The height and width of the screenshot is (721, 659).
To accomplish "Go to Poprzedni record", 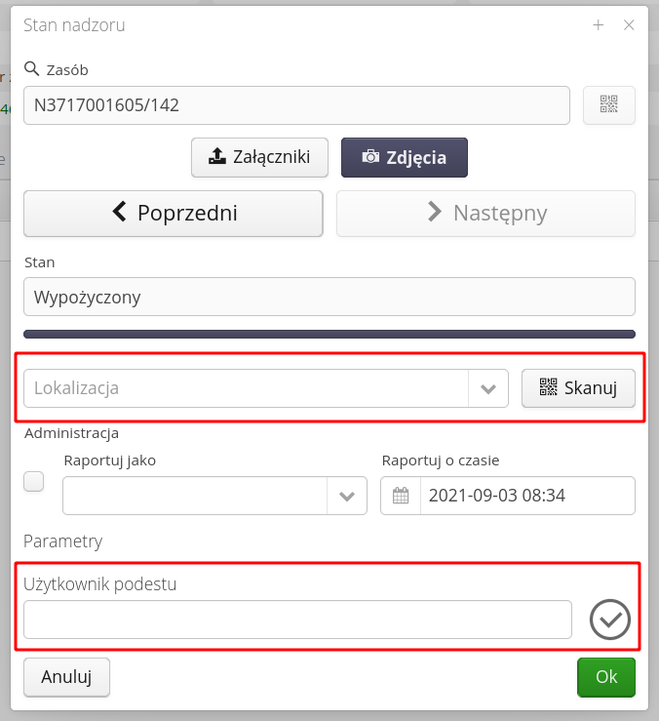I will click(174, 213).
